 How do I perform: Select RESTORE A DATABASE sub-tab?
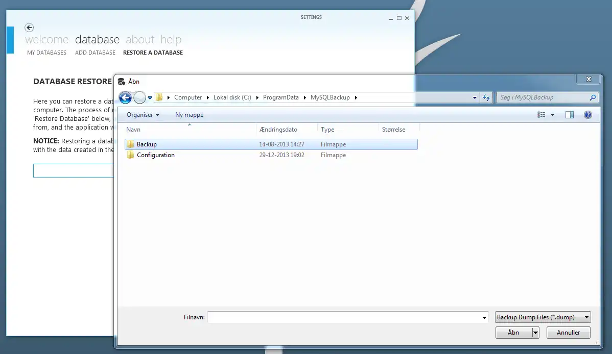point(153,53)
